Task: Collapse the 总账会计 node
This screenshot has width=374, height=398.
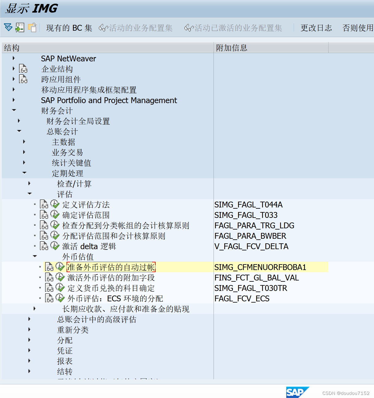Action: tap(19, 131)
